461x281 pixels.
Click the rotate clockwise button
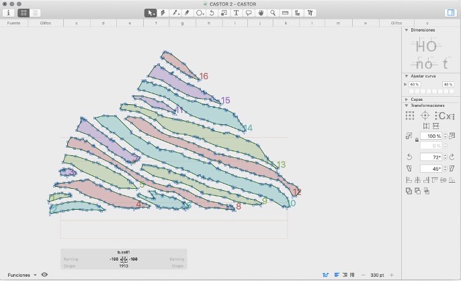click(452, 157)
